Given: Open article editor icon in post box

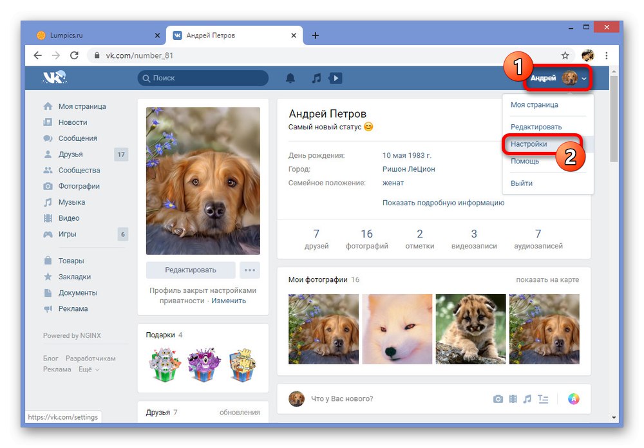Looking at the screenshot, I should [543, 398].
